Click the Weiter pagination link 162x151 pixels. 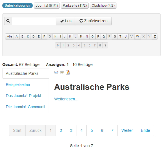[x=127, y=130]
